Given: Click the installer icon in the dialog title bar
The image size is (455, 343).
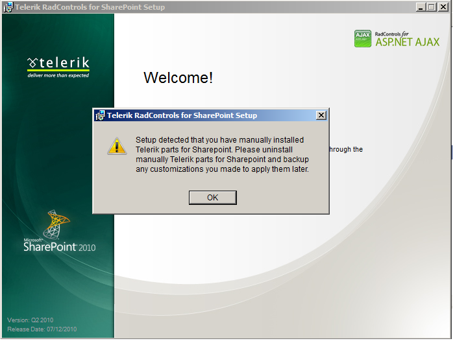Looking at the screenshot, I should (x=101, y=115).
